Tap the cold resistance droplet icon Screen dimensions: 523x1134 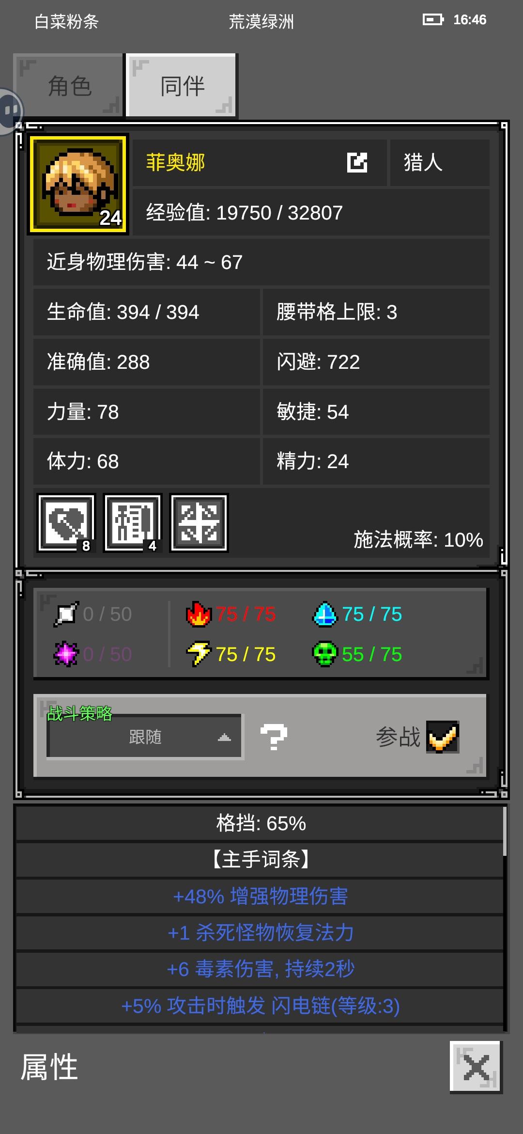[325, 614]
